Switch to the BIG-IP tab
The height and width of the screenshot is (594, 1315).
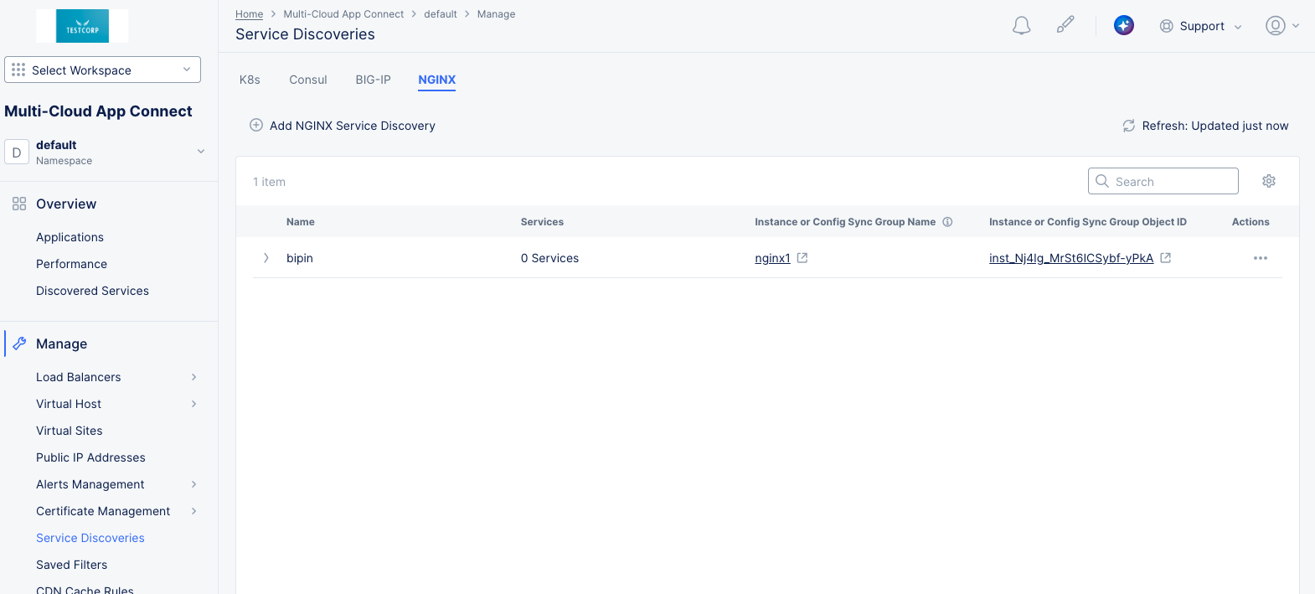tap(373, 80)
